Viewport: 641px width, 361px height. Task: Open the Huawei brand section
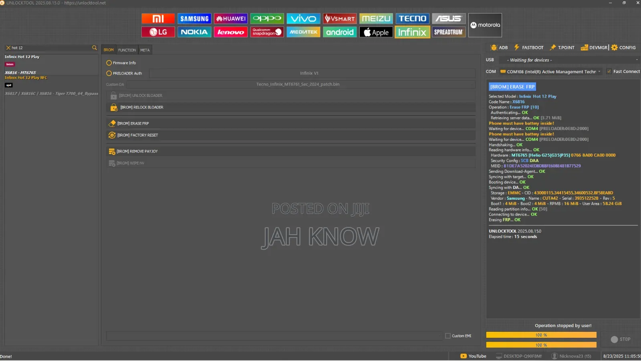coord(231,18)
